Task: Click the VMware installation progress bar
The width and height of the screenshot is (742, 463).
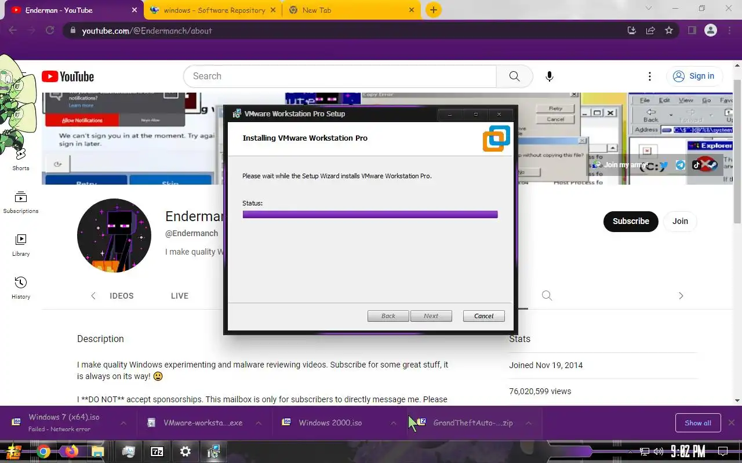Action: click(x=370, y=214)
